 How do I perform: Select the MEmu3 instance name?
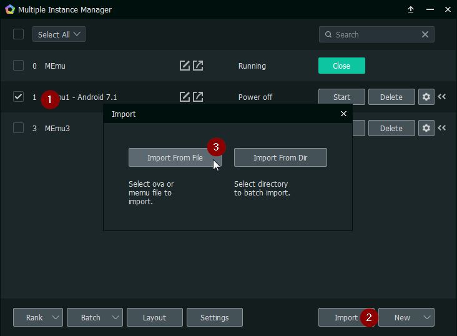coord(57,128)
